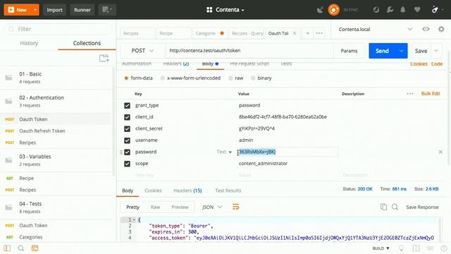Select the binary body type
The width and height of the screenshot is (451, 254).
click(x=253, y=78)
